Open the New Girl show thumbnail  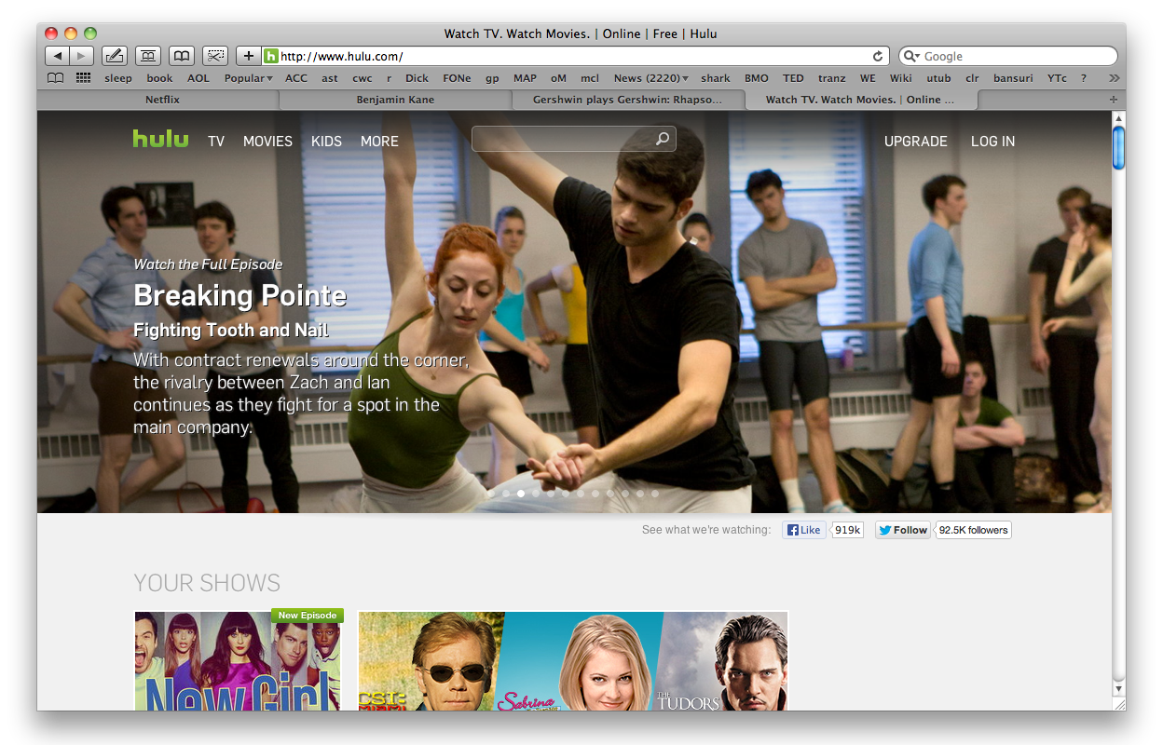pos(238,660)
